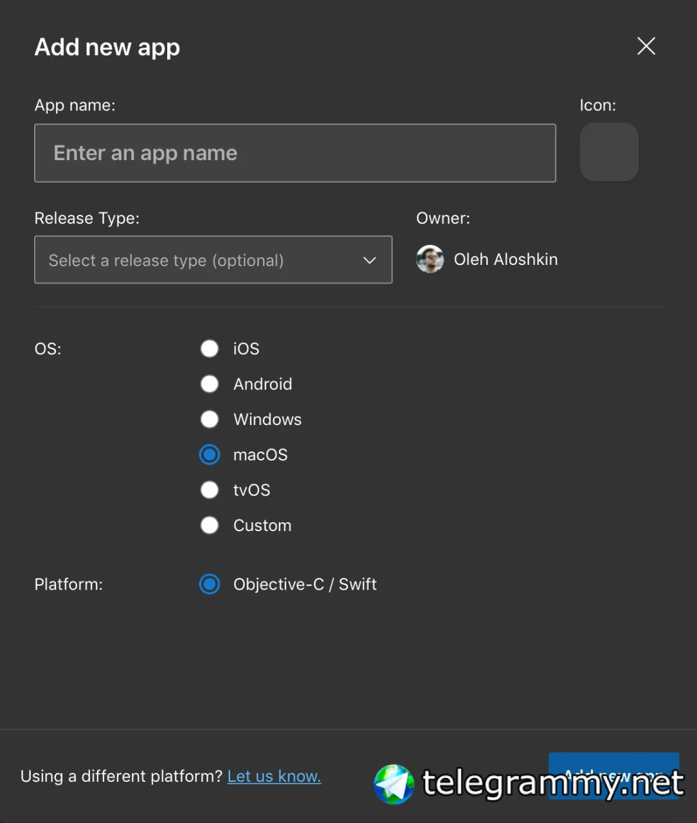
Task: Click the Android option label text
Action: [x=262, y=384]
